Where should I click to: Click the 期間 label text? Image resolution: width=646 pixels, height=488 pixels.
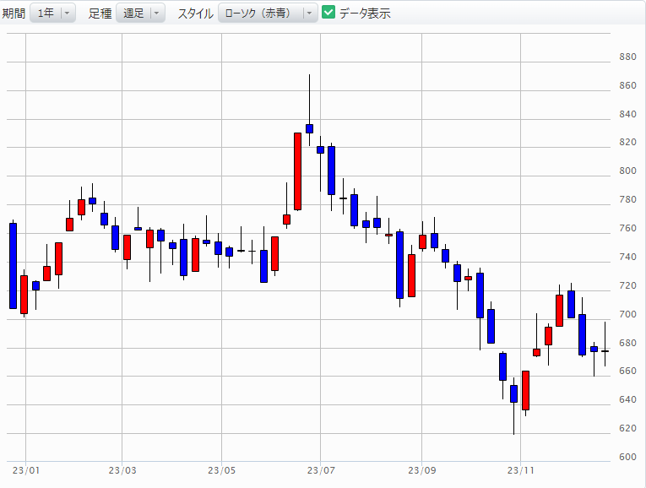coord(14,14)
